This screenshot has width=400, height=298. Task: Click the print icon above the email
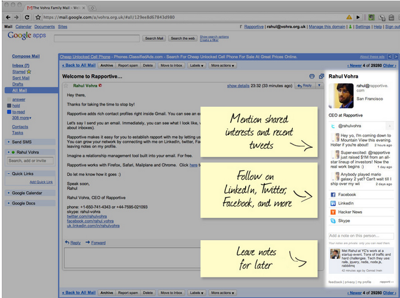pos(311,76)
